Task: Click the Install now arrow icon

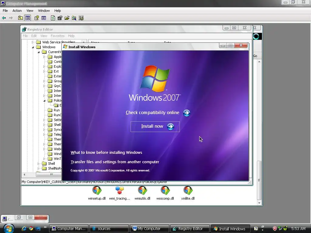Action: pyautogui.click(x=170, y=127)
